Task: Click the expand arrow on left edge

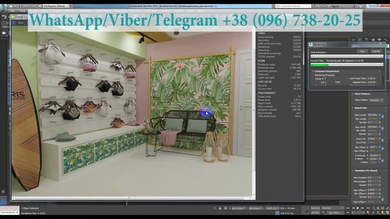Action: 3,192
